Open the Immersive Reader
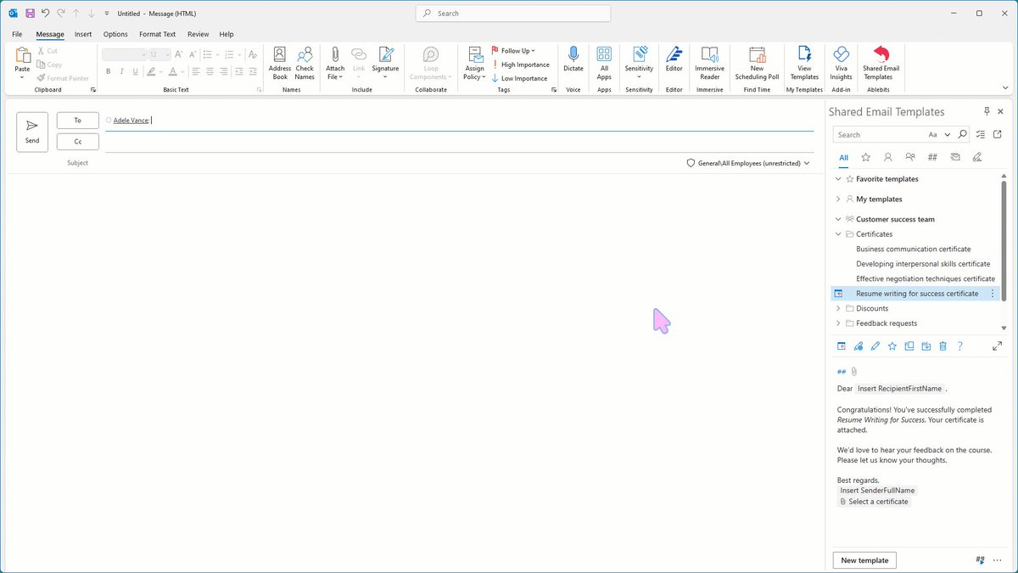 point(709,65)
